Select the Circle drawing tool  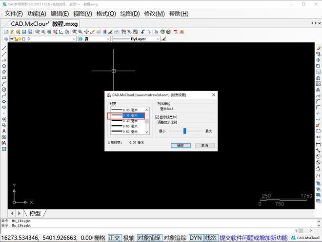point(4,90)
